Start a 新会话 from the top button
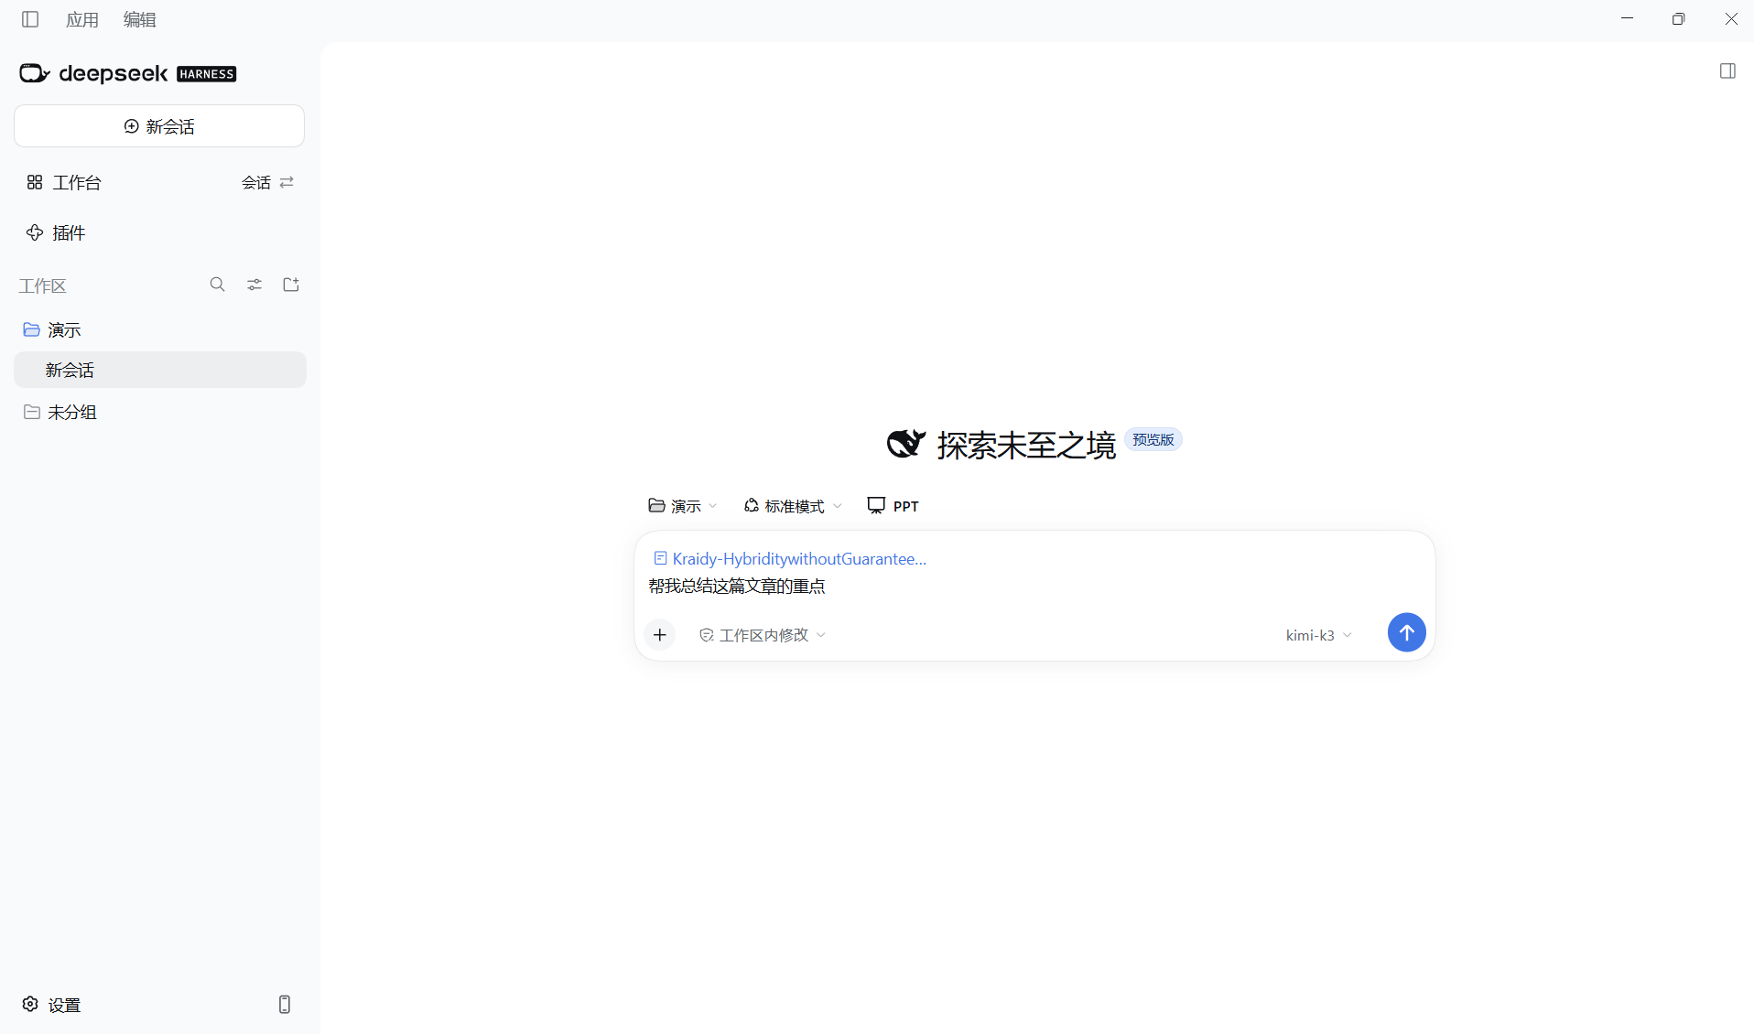Viewport: 1754px width, 1034px height. (159, 126)
